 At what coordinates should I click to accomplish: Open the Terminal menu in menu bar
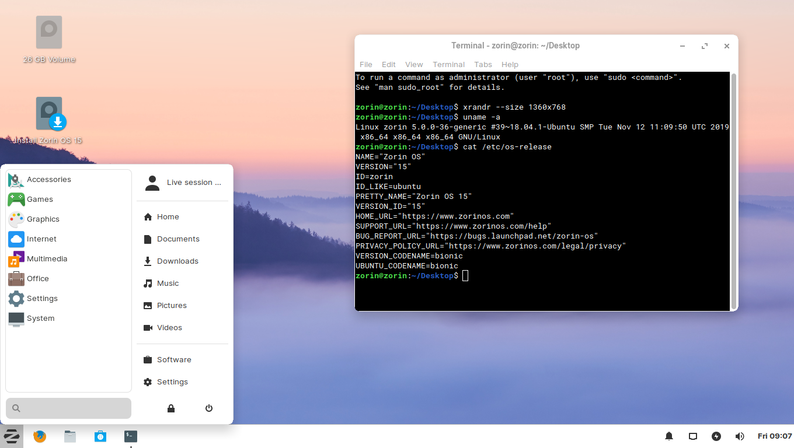click(x=448, y=65)
